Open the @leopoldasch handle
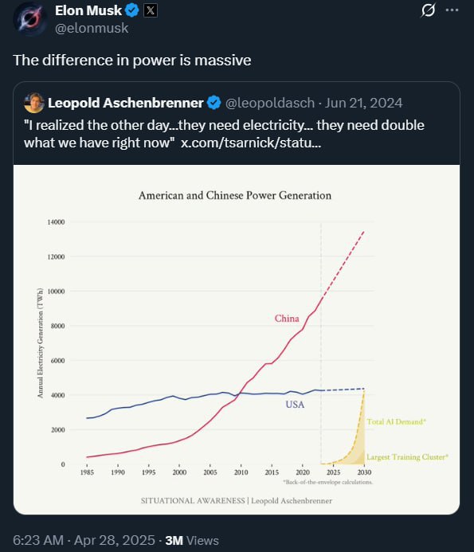Viewport: 474px width, 552px height. pyautogui.click(x=270, y=103)
